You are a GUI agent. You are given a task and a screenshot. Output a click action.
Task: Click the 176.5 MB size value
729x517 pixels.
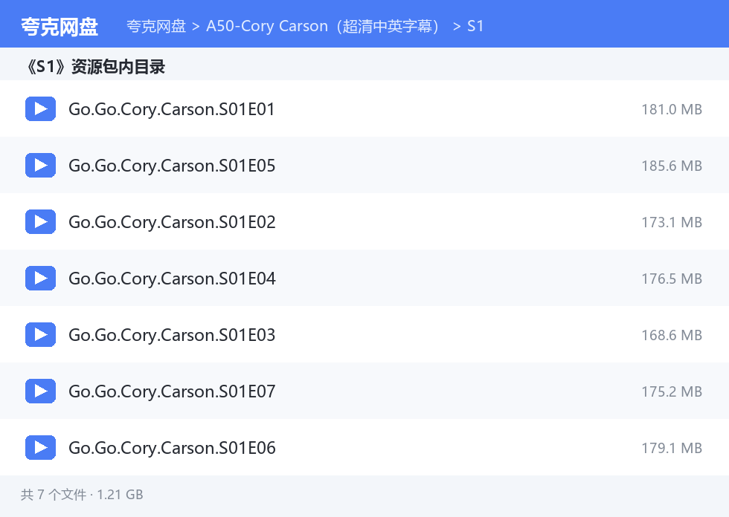click(671, 279)
